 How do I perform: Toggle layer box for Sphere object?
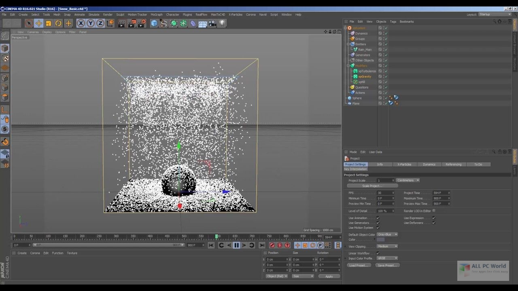380,98
